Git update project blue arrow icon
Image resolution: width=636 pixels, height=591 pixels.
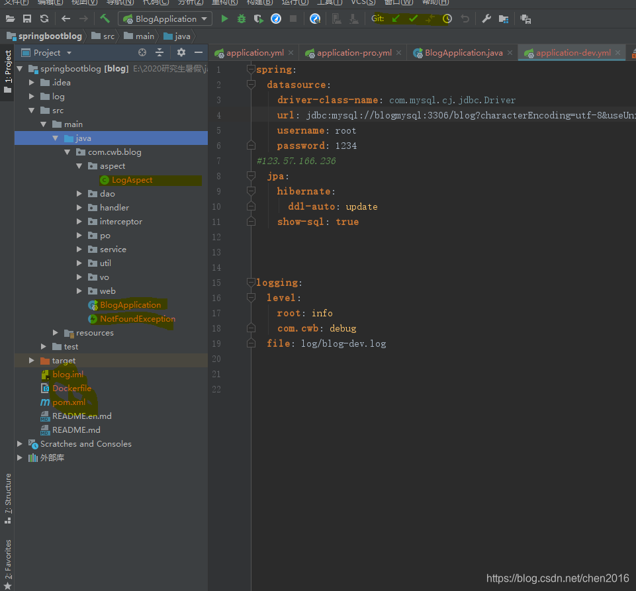396,19
